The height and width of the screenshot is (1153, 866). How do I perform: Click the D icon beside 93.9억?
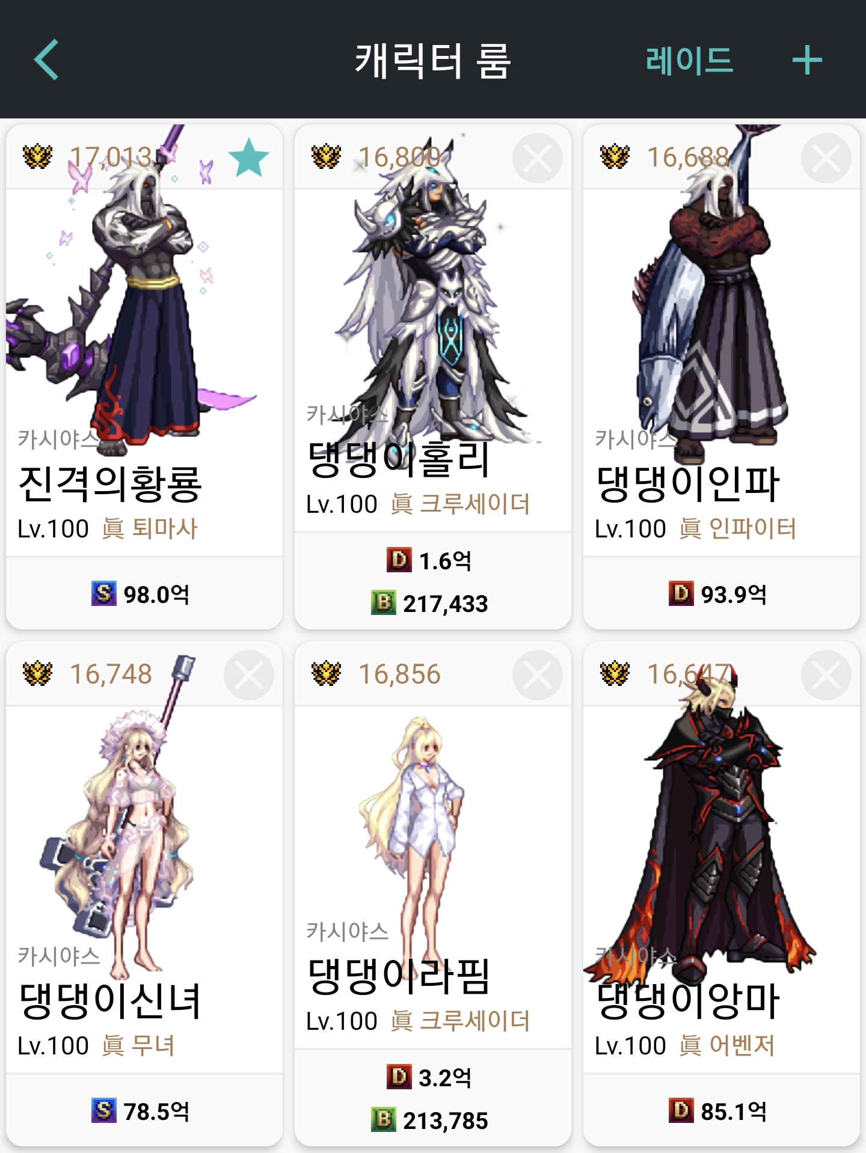pyautogui.click(x=681, y=593)
